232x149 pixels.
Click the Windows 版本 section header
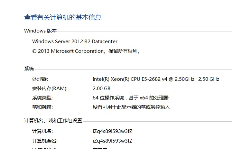point(40,31)
